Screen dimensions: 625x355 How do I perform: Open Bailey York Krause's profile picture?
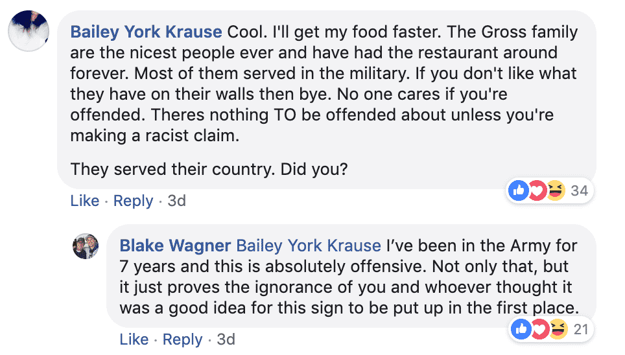[29, 29]
